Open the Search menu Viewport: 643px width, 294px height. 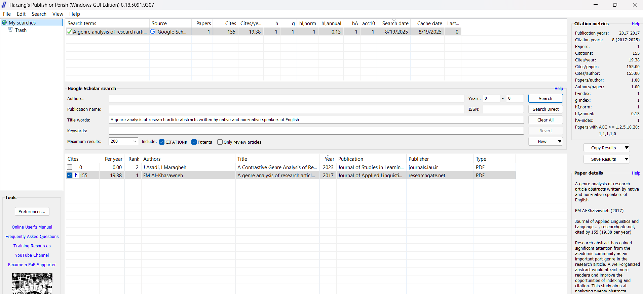39,14
